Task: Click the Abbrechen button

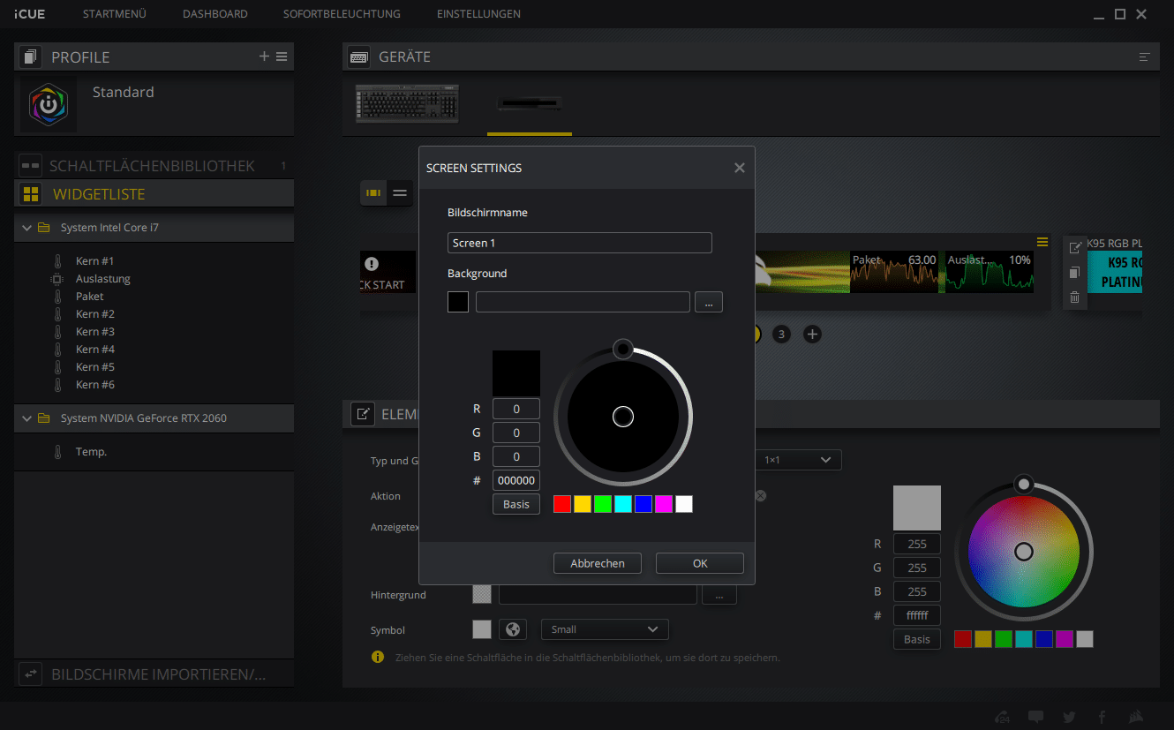Action: point(598,563)
